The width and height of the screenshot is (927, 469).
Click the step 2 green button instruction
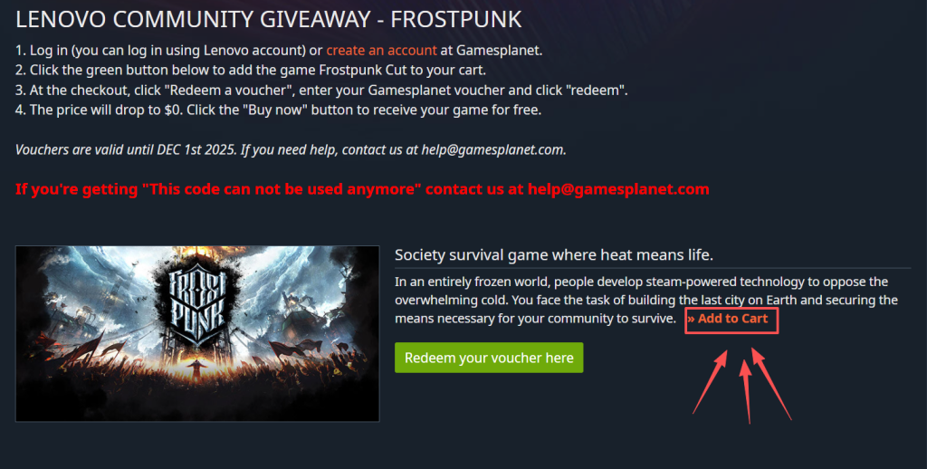point(251,70)
